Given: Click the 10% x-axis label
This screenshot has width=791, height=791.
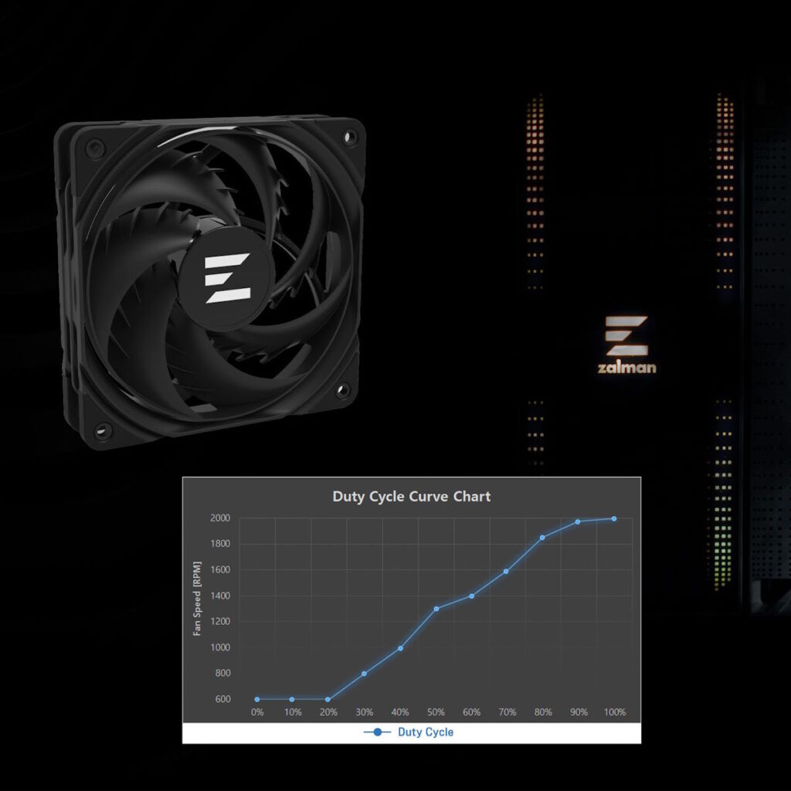Looking at the screenshot, I should pos(293,712).
